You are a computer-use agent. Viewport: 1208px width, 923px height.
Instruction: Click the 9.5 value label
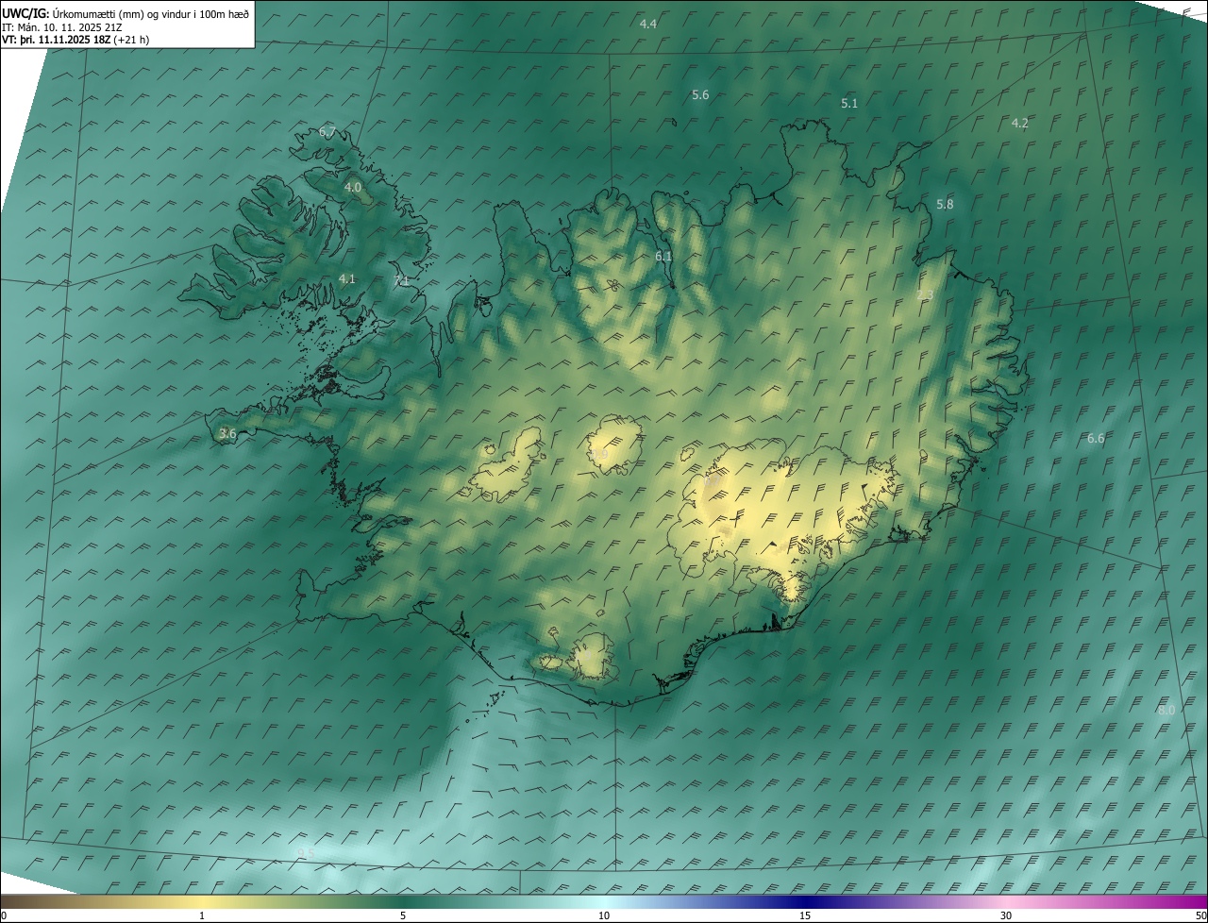pos(306,853)
